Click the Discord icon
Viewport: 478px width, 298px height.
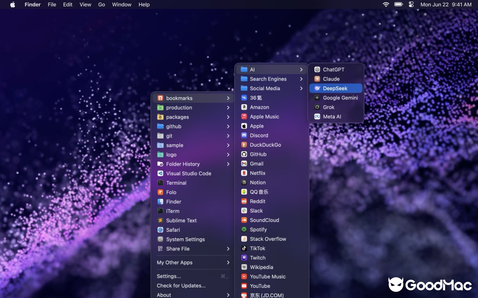click(x=244, y=135)
